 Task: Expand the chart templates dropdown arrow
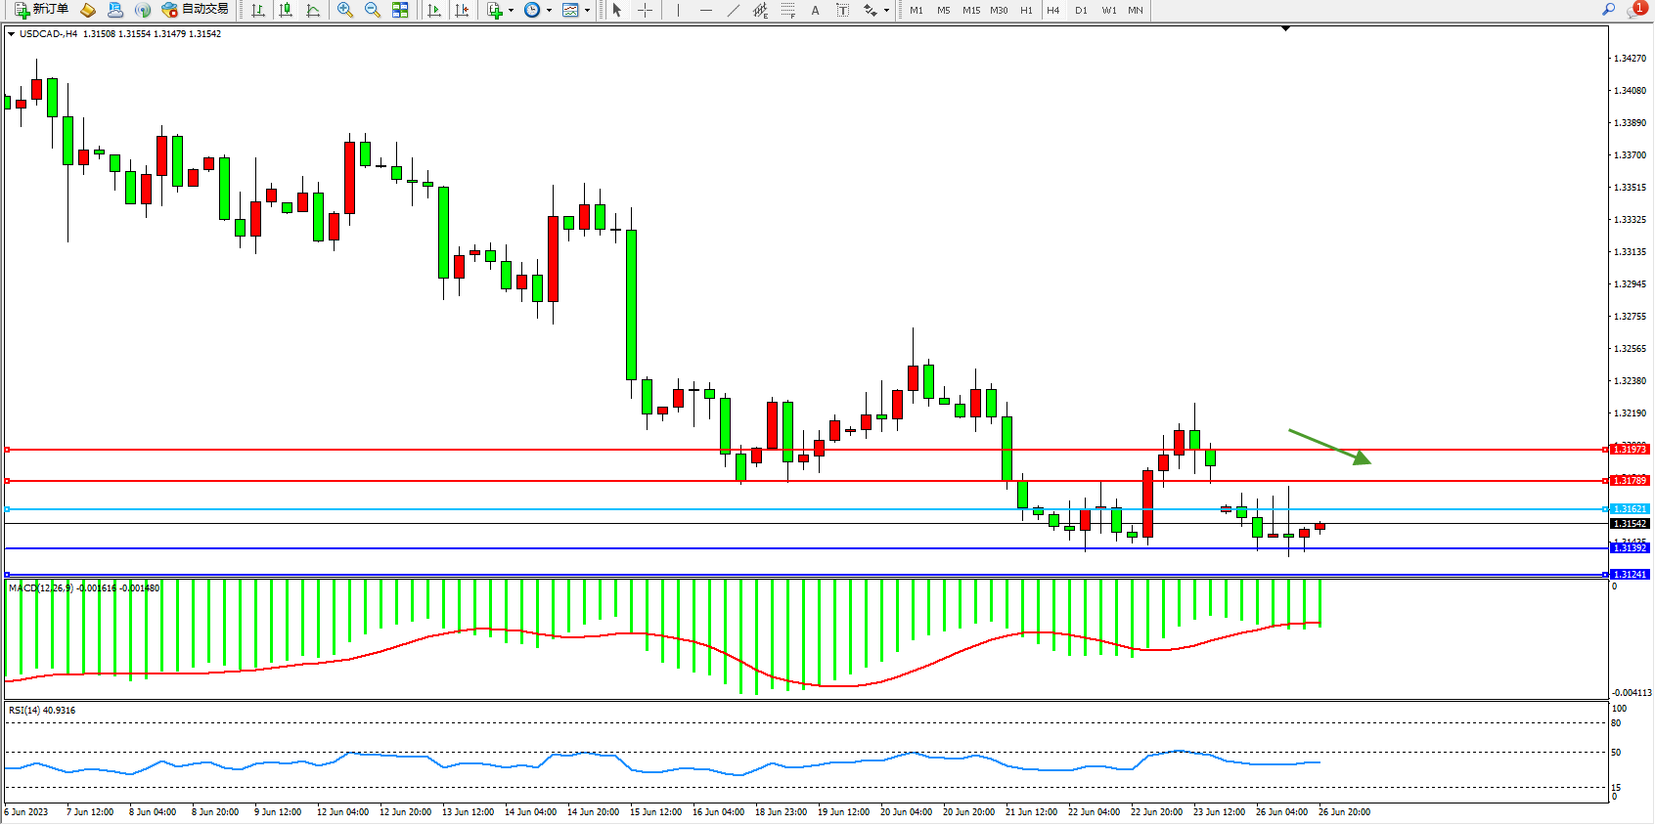point(587,11)
